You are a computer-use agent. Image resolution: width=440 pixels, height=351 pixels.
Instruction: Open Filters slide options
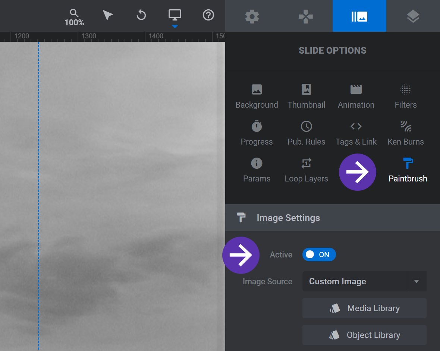pyautogui.click(x=405, y=97)
